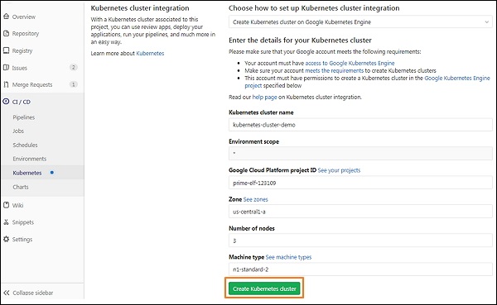Click the Merge Requests icon

pos(6,84)
